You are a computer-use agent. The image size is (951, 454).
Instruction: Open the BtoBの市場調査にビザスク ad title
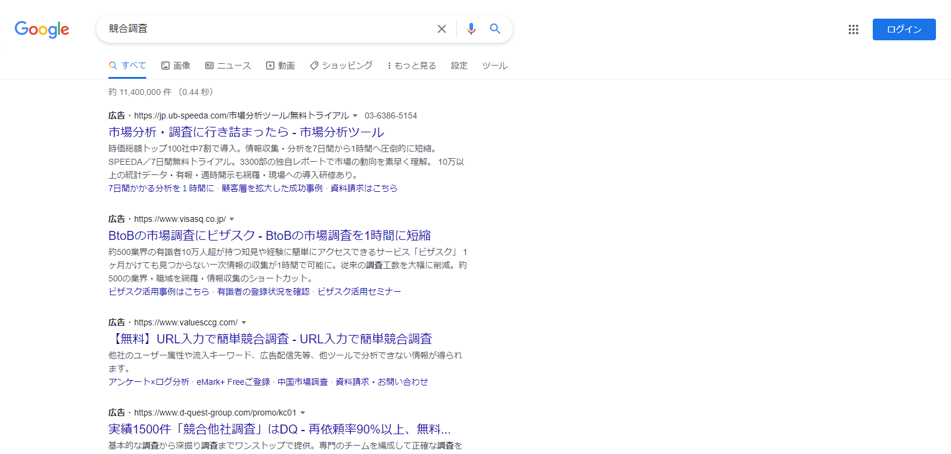point(270,235)
